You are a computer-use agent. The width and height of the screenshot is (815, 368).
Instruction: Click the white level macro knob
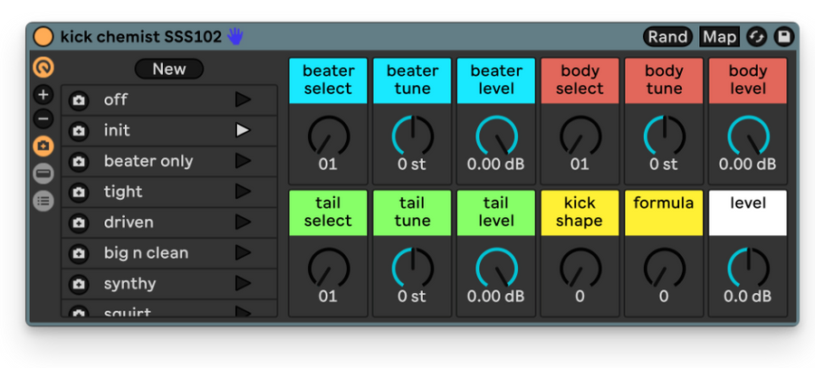click(x=748, y=268)
